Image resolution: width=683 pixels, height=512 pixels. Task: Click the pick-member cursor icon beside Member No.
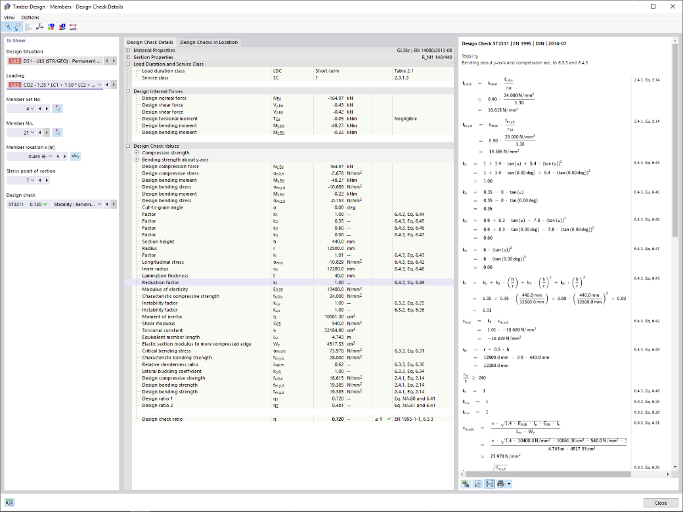coord(58,133)
